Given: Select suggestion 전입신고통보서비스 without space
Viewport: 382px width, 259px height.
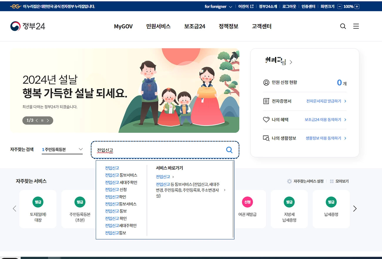Looking at the screenshot, I should pyautogui.click(x=121, y=204).
